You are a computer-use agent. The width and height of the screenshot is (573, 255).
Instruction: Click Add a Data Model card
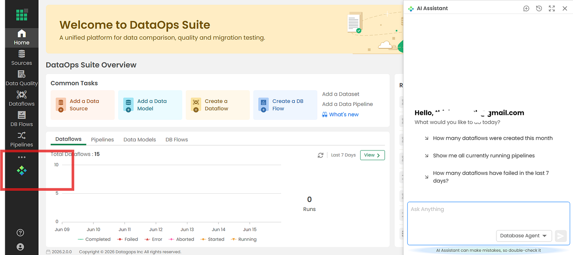point(150,105)
